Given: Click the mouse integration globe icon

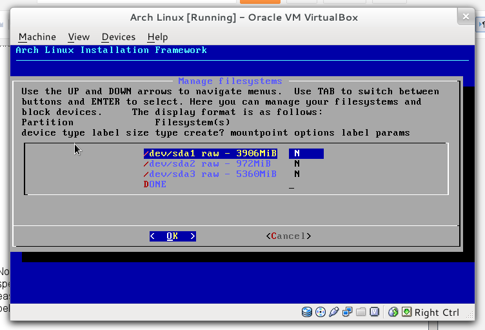Looking at the screenshot, I should (x=393, y=312).
